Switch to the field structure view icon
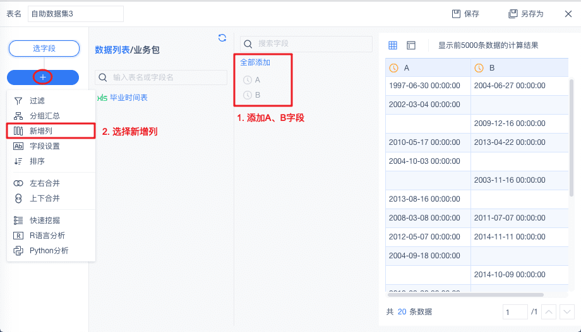The width and height of the screenshot is (581, 332). point(411,45)
